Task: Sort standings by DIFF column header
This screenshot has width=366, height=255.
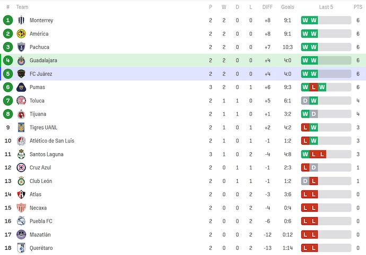Action: click(267, 7)
